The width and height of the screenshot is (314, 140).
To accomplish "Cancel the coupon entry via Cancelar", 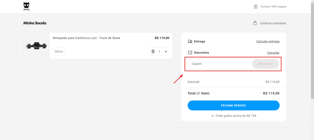I will [x=273, y=53].
